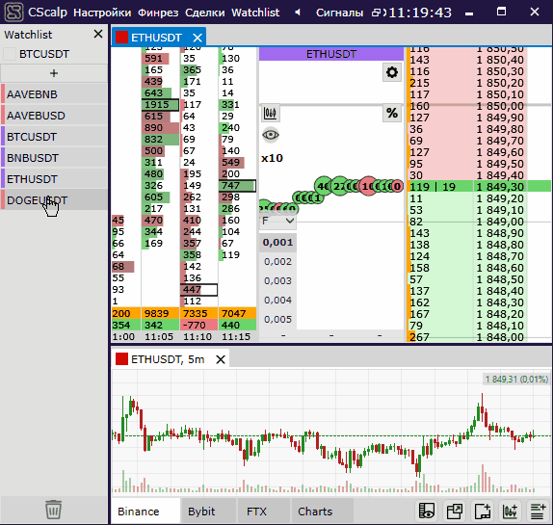
Task: Add a new watchlist item with plus button
Action: pyautogui.click(x=54, y=73)
